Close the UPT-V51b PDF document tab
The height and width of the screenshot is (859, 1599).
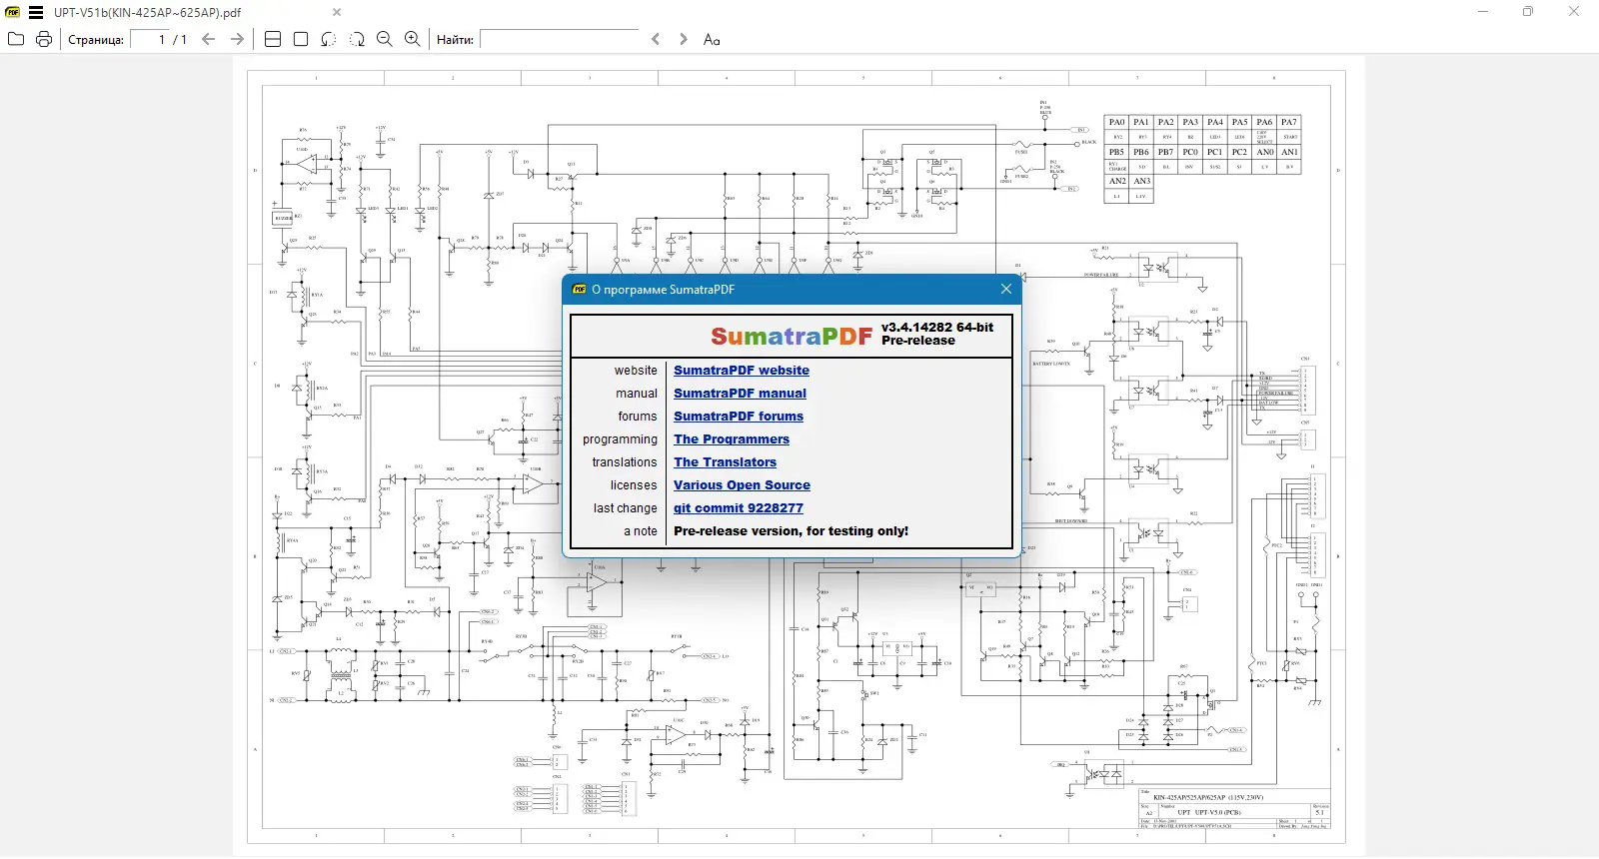(337, 13)
